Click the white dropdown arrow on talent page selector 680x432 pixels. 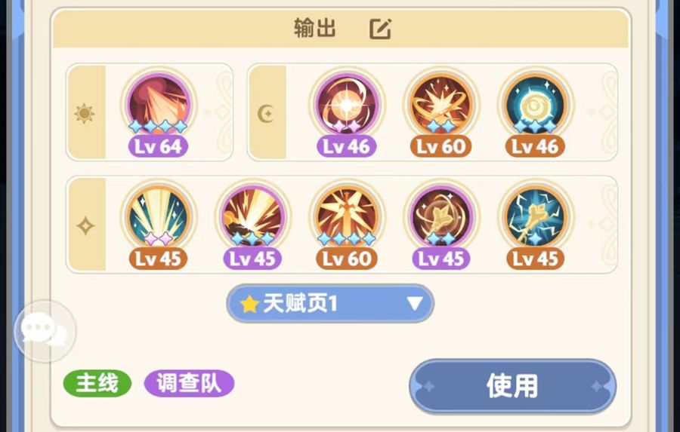[x=415, y=303]
